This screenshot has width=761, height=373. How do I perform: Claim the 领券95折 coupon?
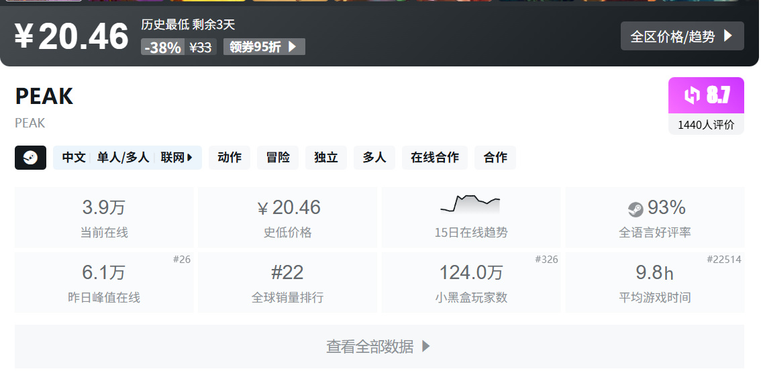[264, 47]
